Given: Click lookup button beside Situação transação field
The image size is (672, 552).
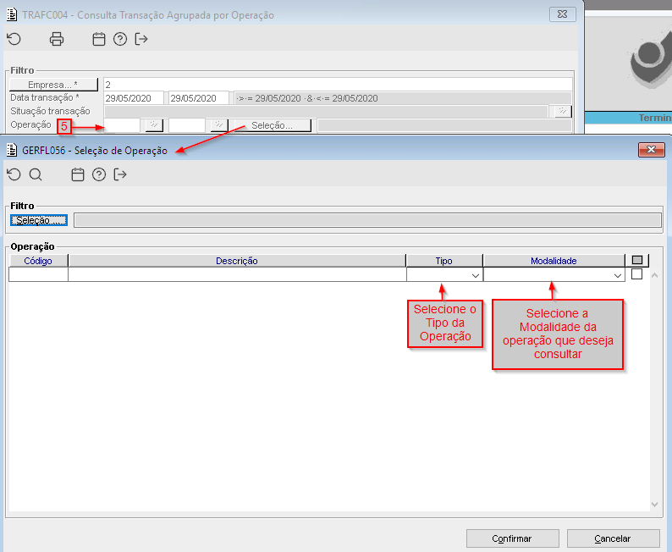Looking at the screenshot, I should [x=563, y=112].
